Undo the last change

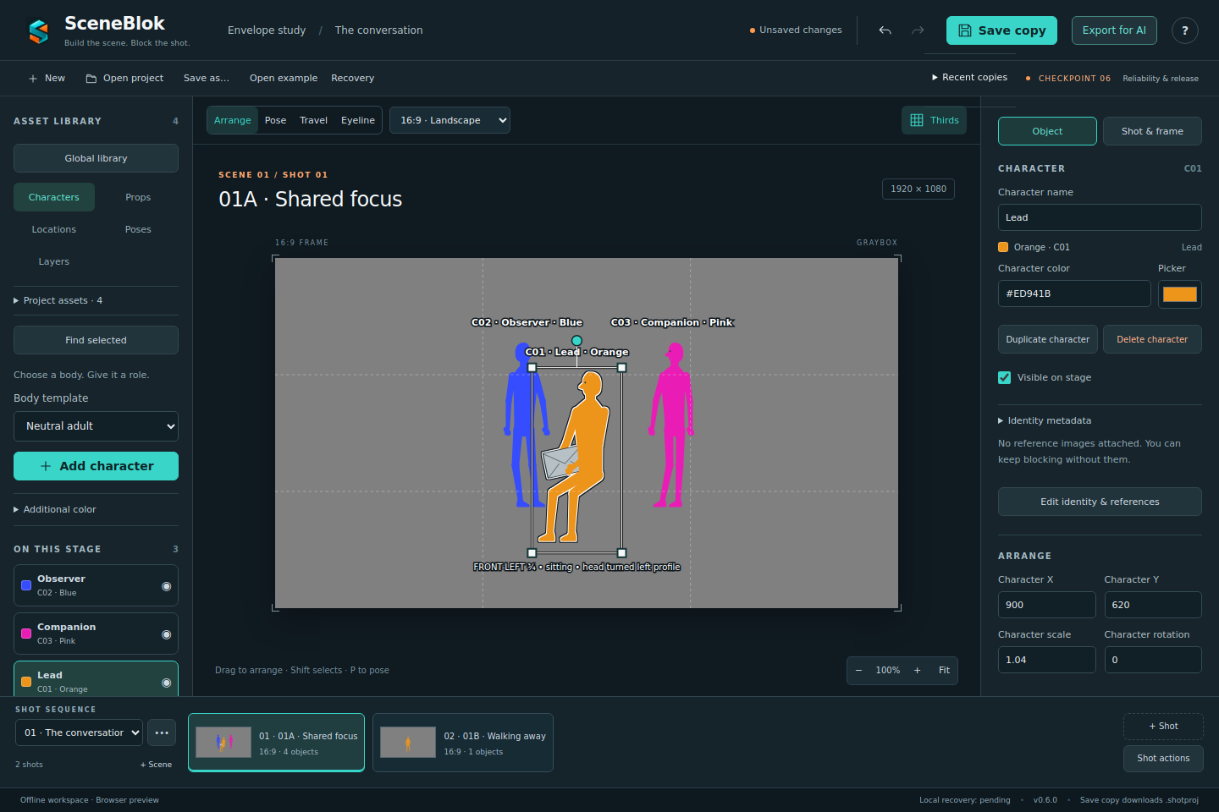(885, 30)
